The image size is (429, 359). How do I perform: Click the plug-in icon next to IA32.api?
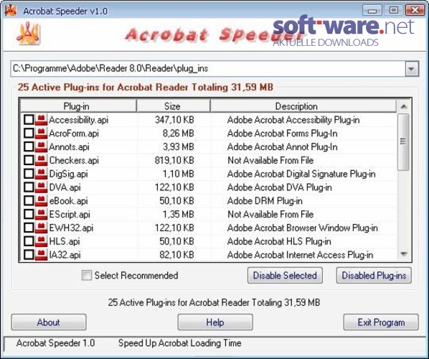tap(41, 255)
